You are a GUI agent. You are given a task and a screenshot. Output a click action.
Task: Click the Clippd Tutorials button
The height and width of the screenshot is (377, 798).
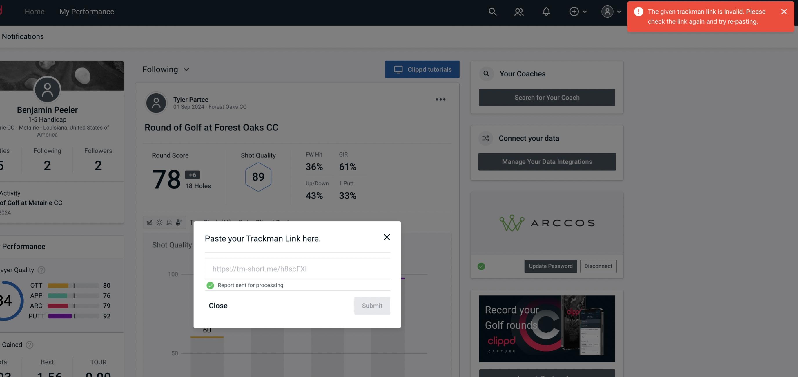(422, 69)
